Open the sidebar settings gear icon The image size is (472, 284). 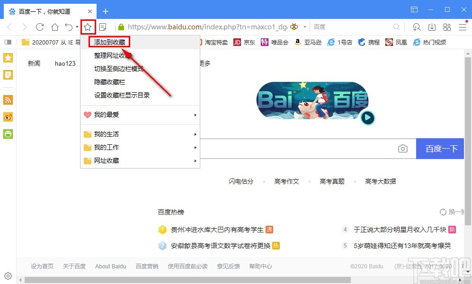[x=8, y=276]
